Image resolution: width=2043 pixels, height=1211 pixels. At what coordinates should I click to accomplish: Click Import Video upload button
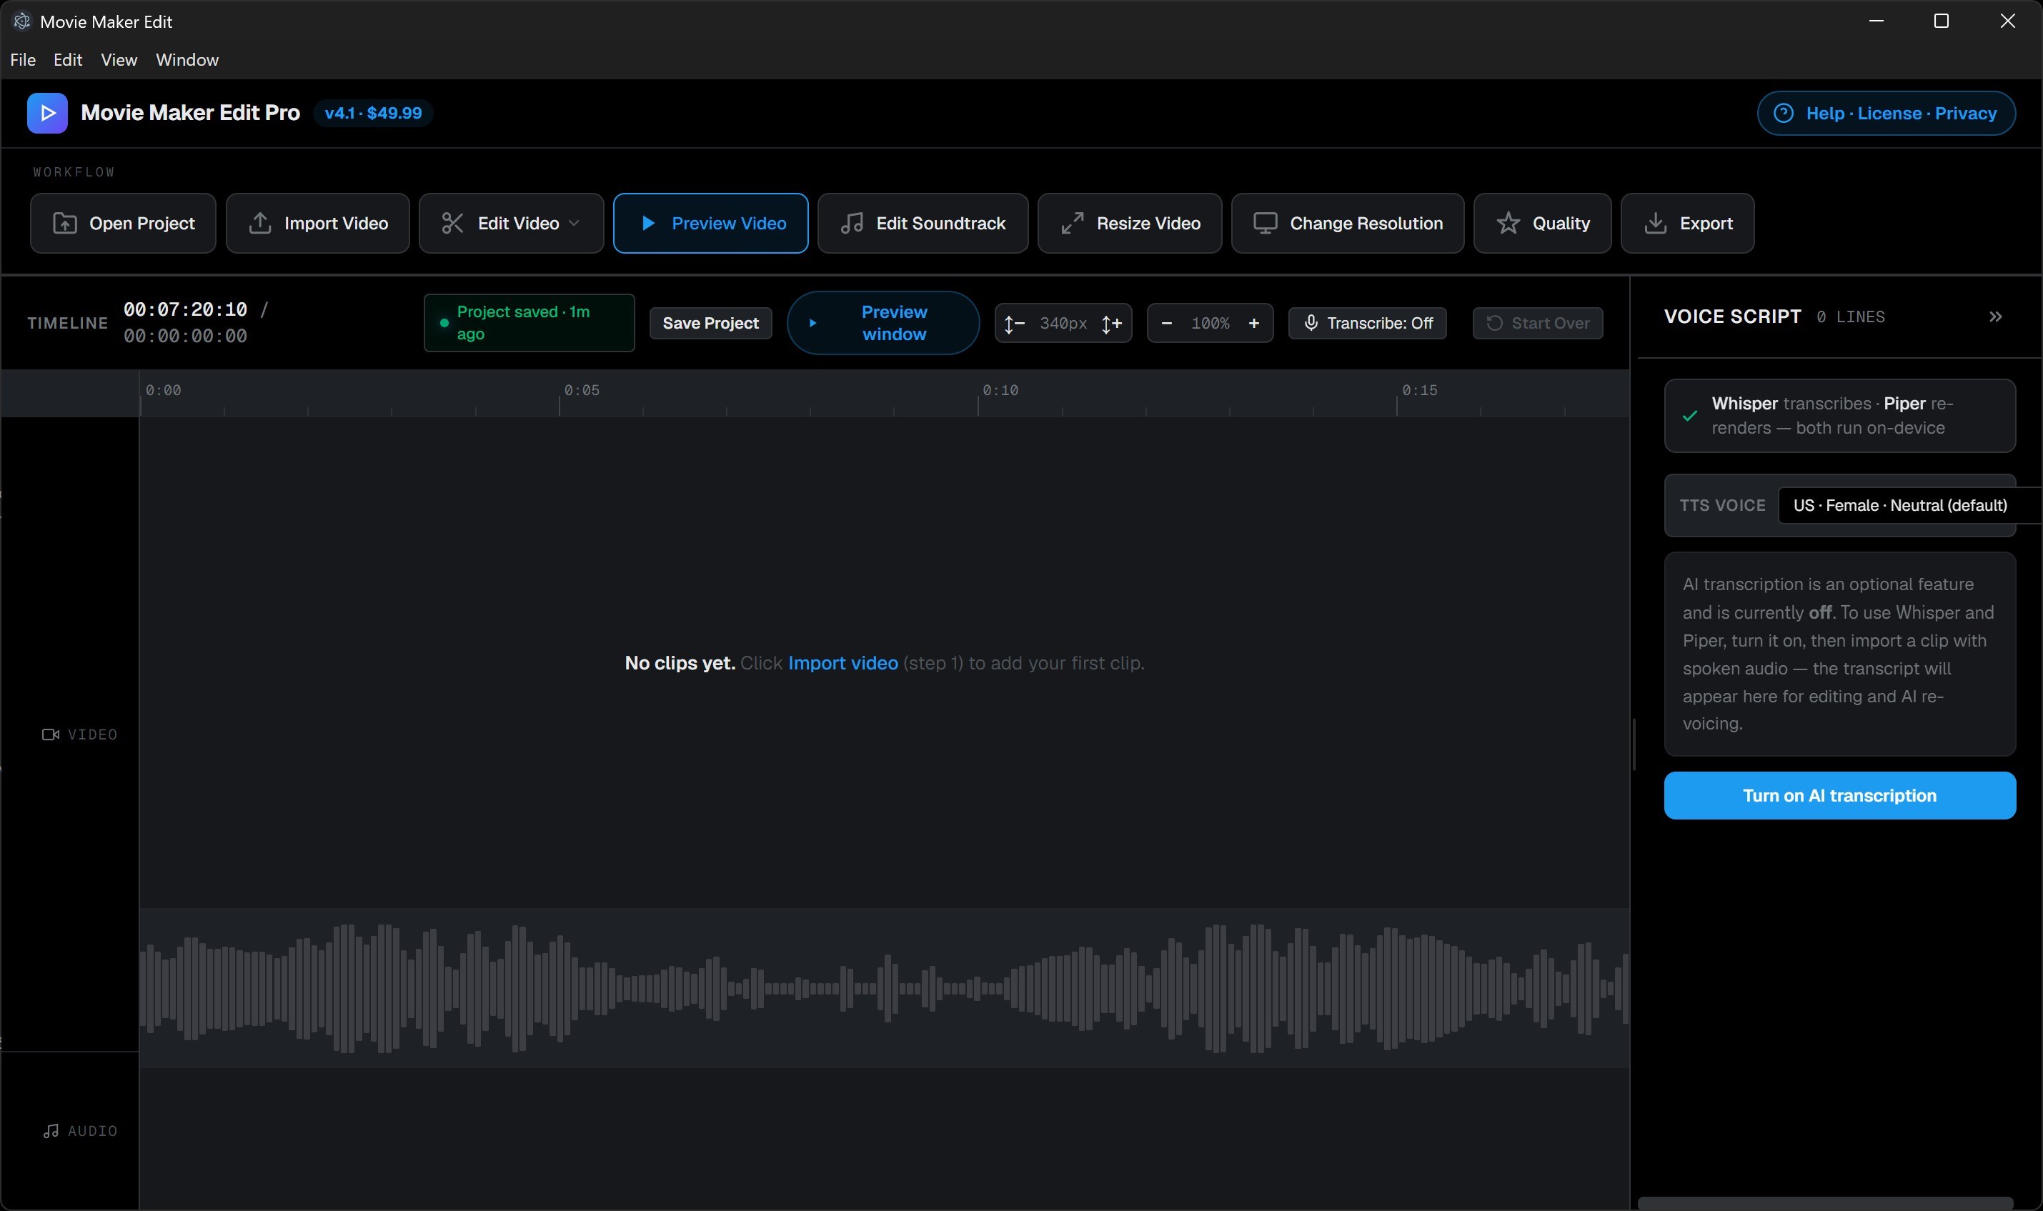pyautogui.click(x=317, y=223)
